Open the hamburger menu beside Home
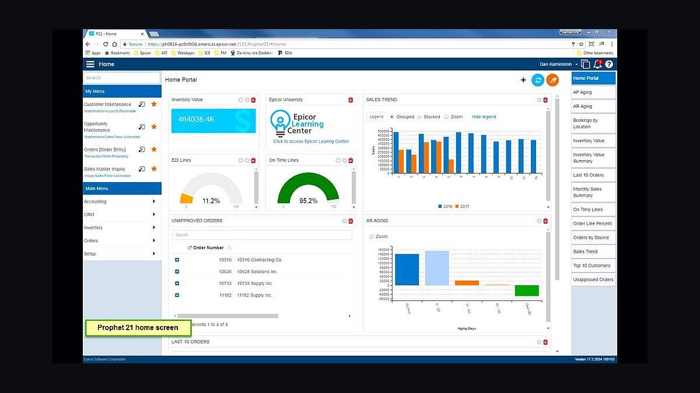Screen dimensions: 700x393 pos(90,64)
